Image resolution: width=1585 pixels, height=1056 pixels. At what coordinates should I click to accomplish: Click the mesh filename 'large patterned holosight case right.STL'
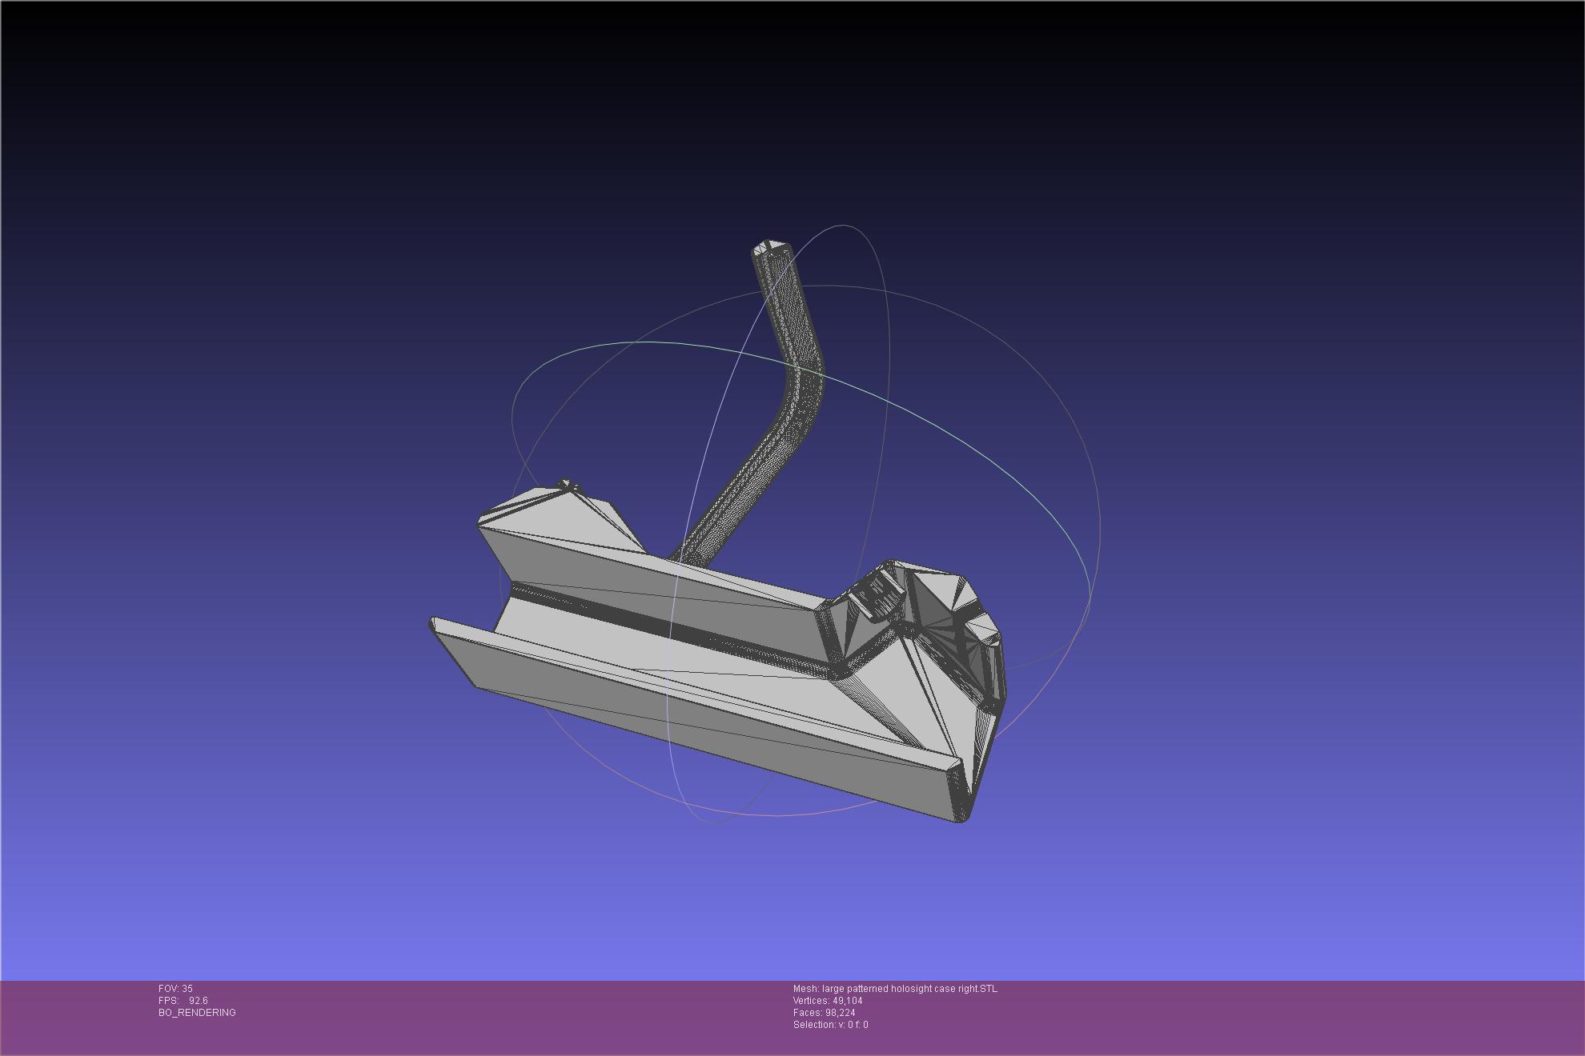coord(909,989)
